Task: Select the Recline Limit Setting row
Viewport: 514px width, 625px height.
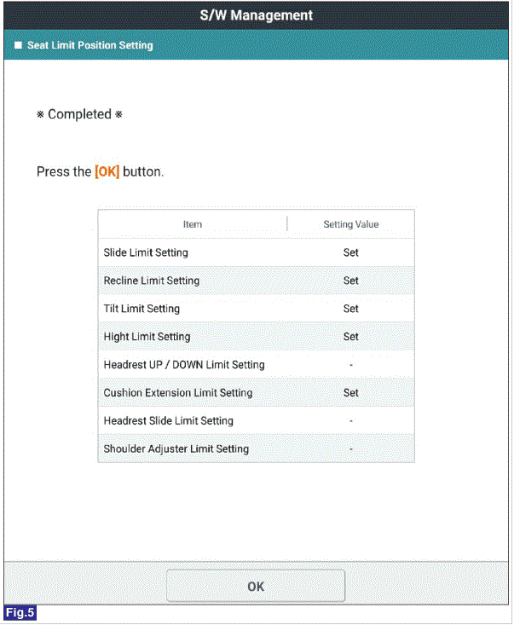Action: pyautogui.click(x=257, y=281)
